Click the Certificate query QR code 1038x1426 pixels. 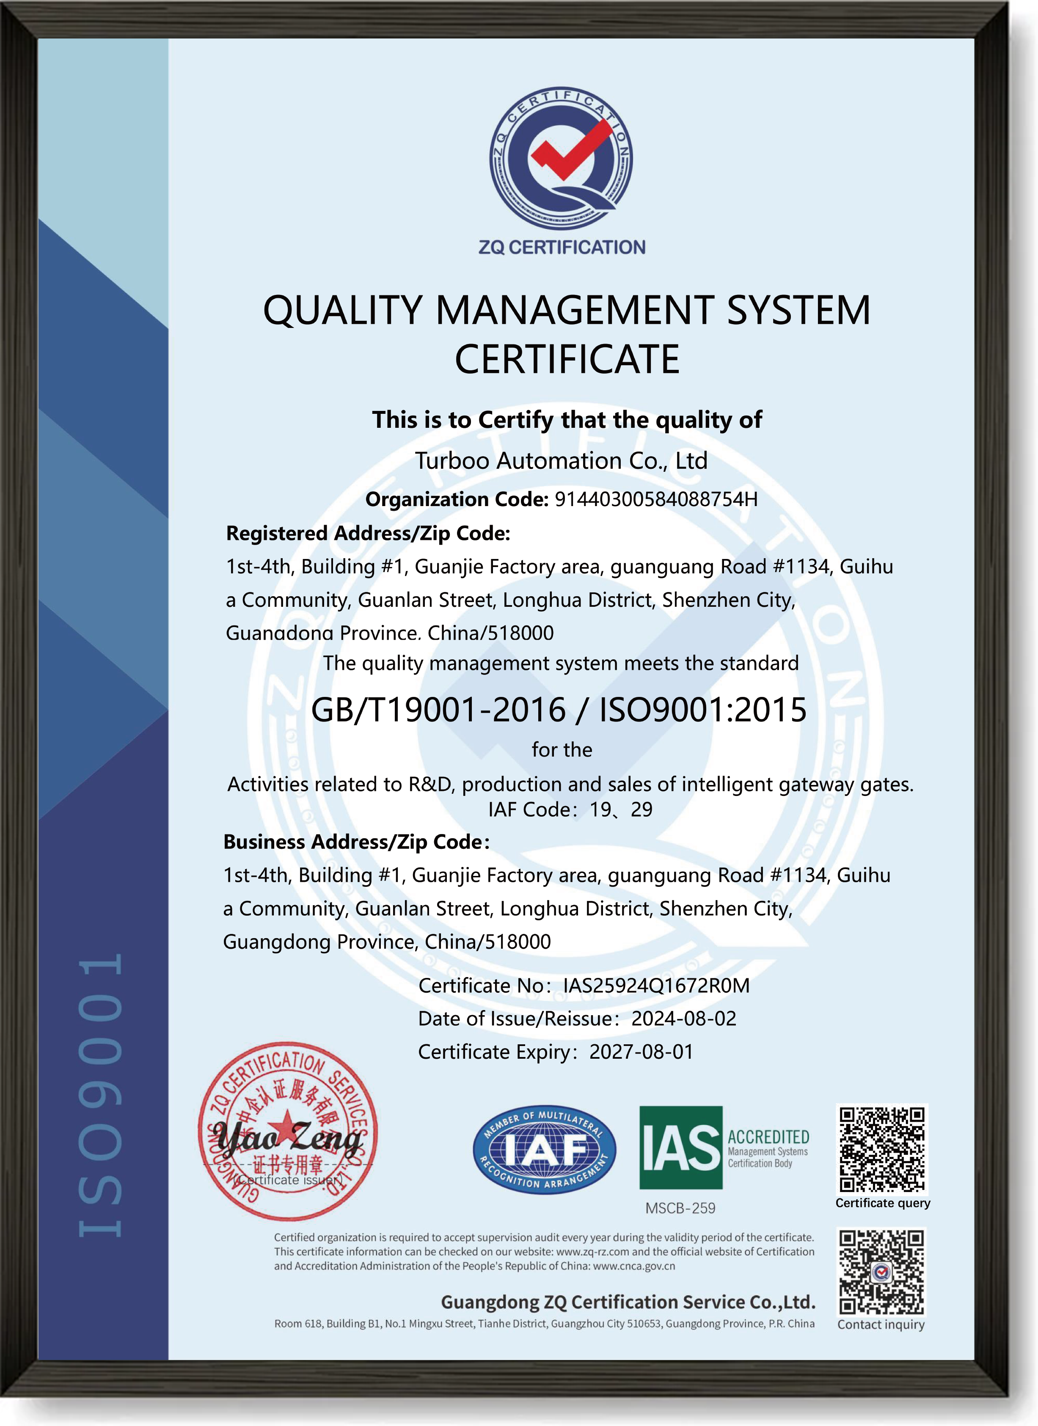click(882, 1149)
